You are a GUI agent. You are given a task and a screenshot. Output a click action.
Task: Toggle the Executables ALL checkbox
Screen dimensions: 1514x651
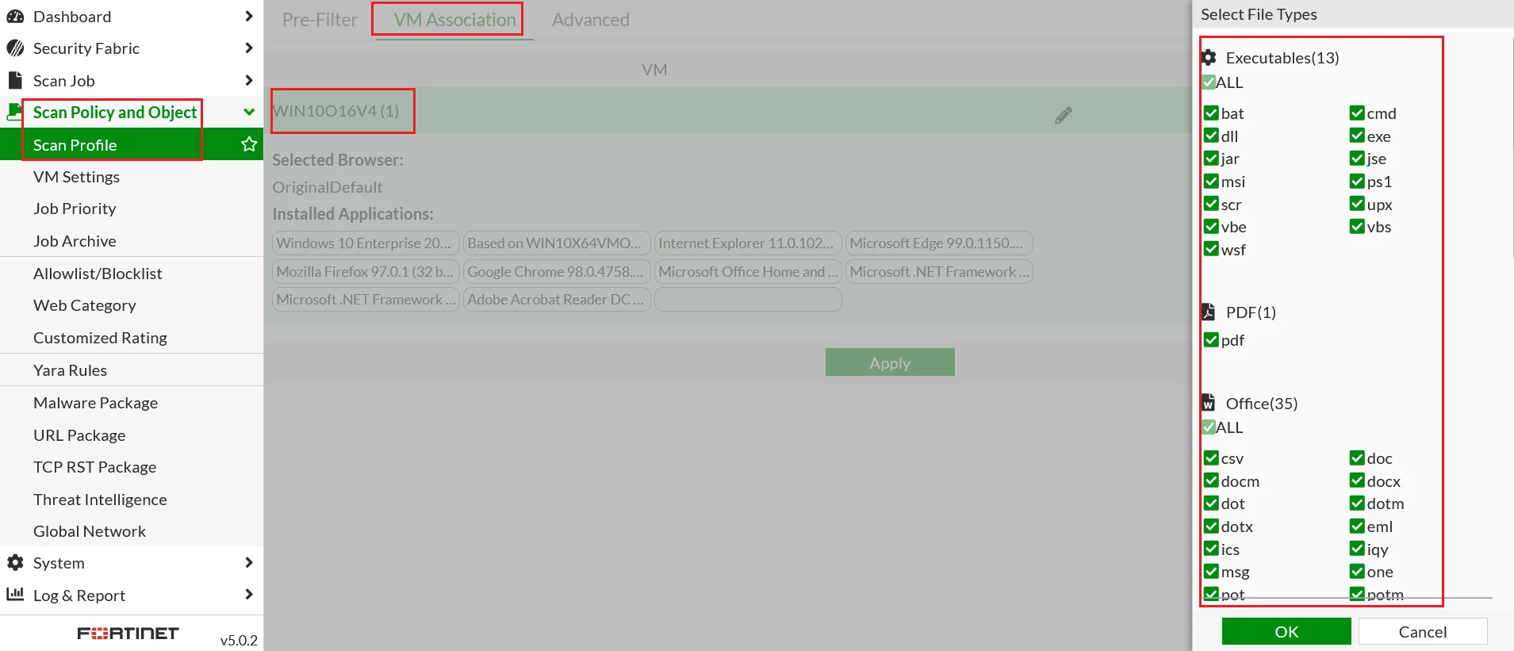[x=1209, y=82]
